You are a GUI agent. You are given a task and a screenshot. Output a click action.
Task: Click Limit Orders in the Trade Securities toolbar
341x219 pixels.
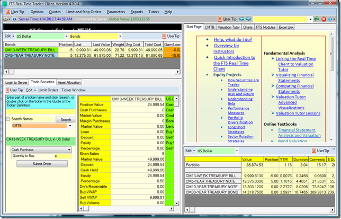[x=48, y=90]
